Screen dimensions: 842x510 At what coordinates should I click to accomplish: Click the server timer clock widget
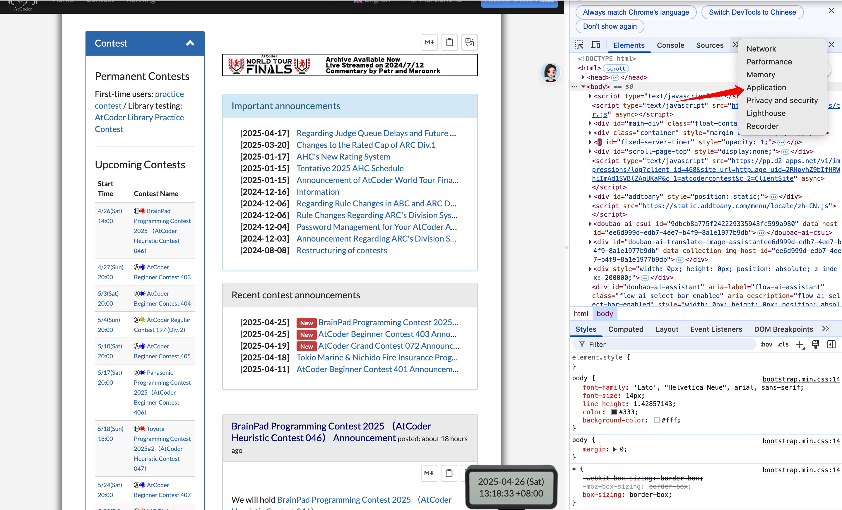(511, 487)
